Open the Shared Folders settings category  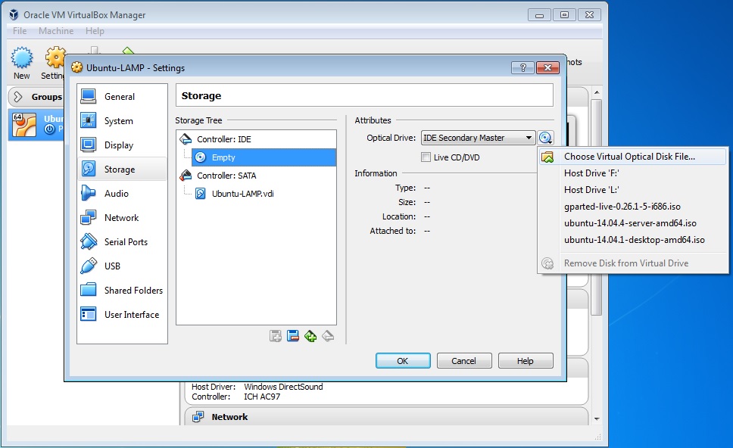122,291
